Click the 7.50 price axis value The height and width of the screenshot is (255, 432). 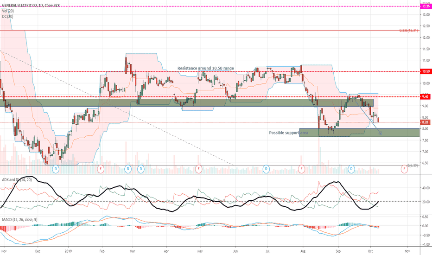coord(426,140)
